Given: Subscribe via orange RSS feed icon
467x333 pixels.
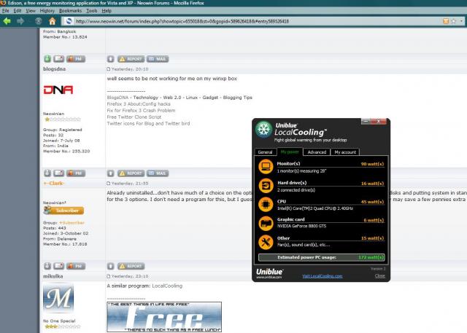Looking at the screenshot, I should (446, 21).
